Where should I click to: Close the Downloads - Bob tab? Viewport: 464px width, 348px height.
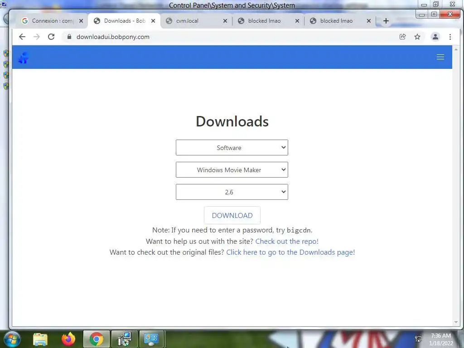pos(153,21)
